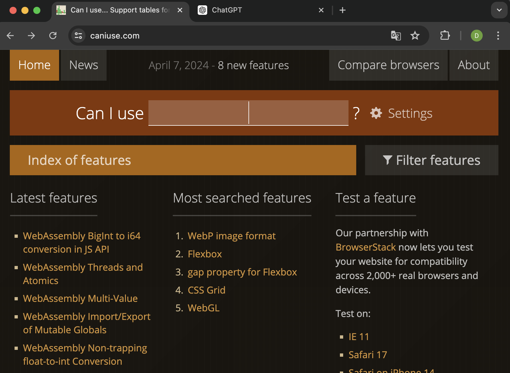Bookmark this page with the star icon
This screenshot has width=510, height=373.
[x=415, y=36]
